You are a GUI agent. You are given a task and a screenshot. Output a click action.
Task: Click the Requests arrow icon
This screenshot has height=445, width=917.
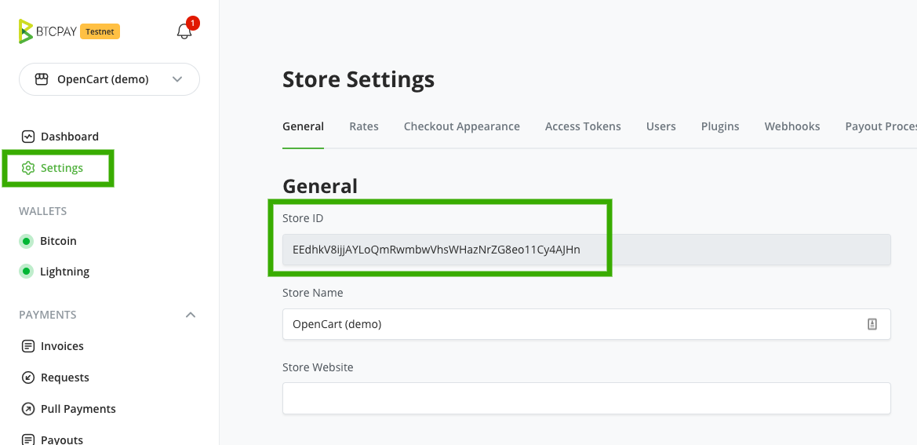coord(27,378)
